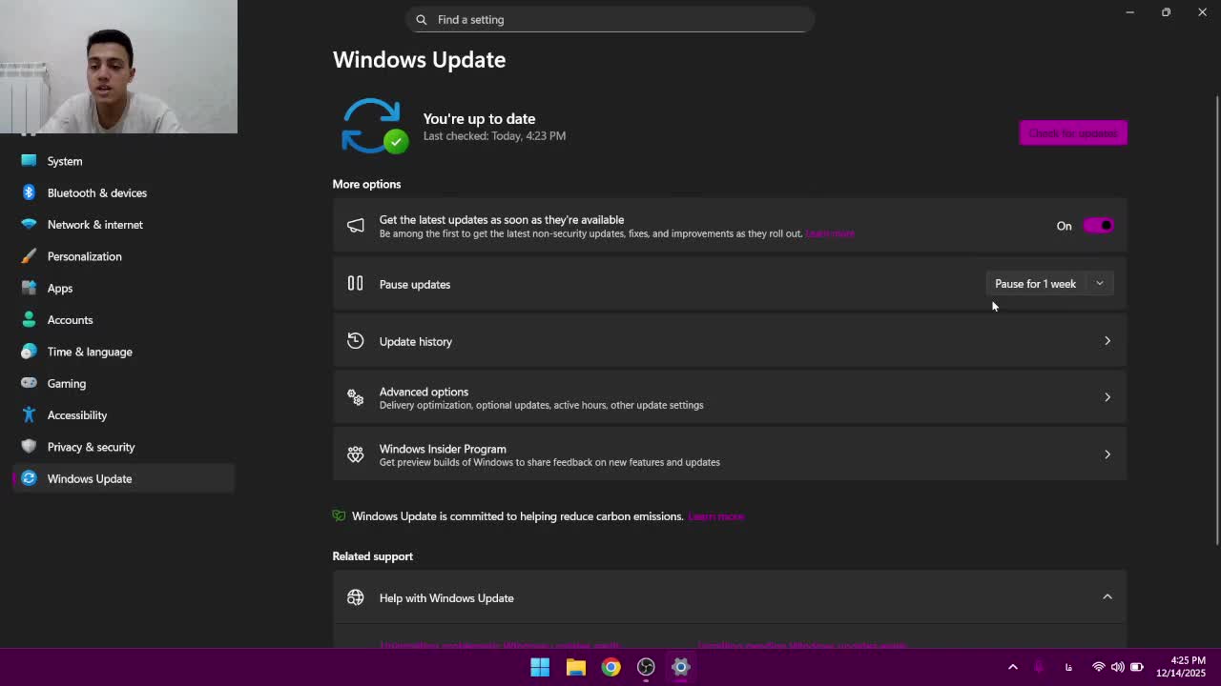
Task: Show hidden system tray icons
Action: [x=1013, y=667]
